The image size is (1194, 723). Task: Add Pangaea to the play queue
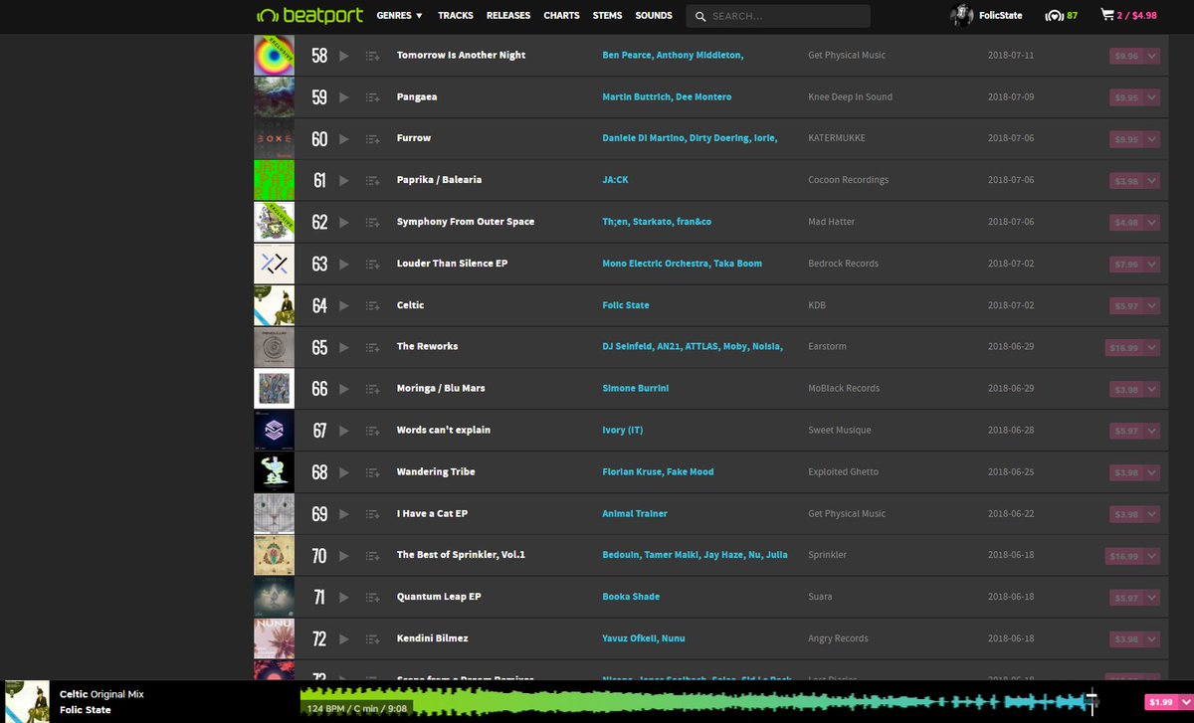click(373, 97)
